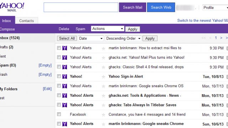Open the Sent folder
This screenshot has height=128, width=228.
tap(3, 56)
